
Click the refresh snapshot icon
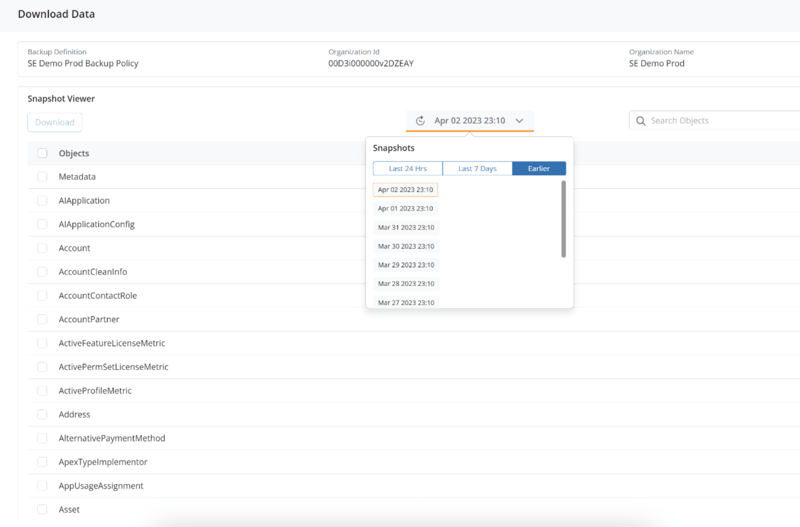click(x=420, y=120)
